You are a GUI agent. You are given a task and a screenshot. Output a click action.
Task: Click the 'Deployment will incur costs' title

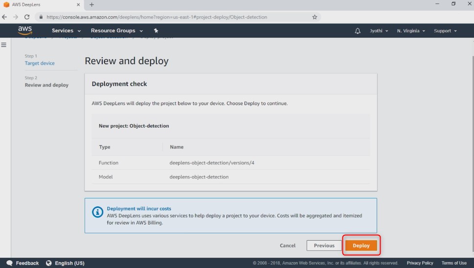(139, 208)
